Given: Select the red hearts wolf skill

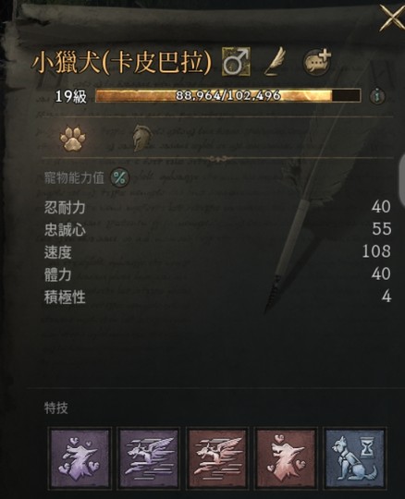Looking at the screenshot, I should [x=286, y=459].
